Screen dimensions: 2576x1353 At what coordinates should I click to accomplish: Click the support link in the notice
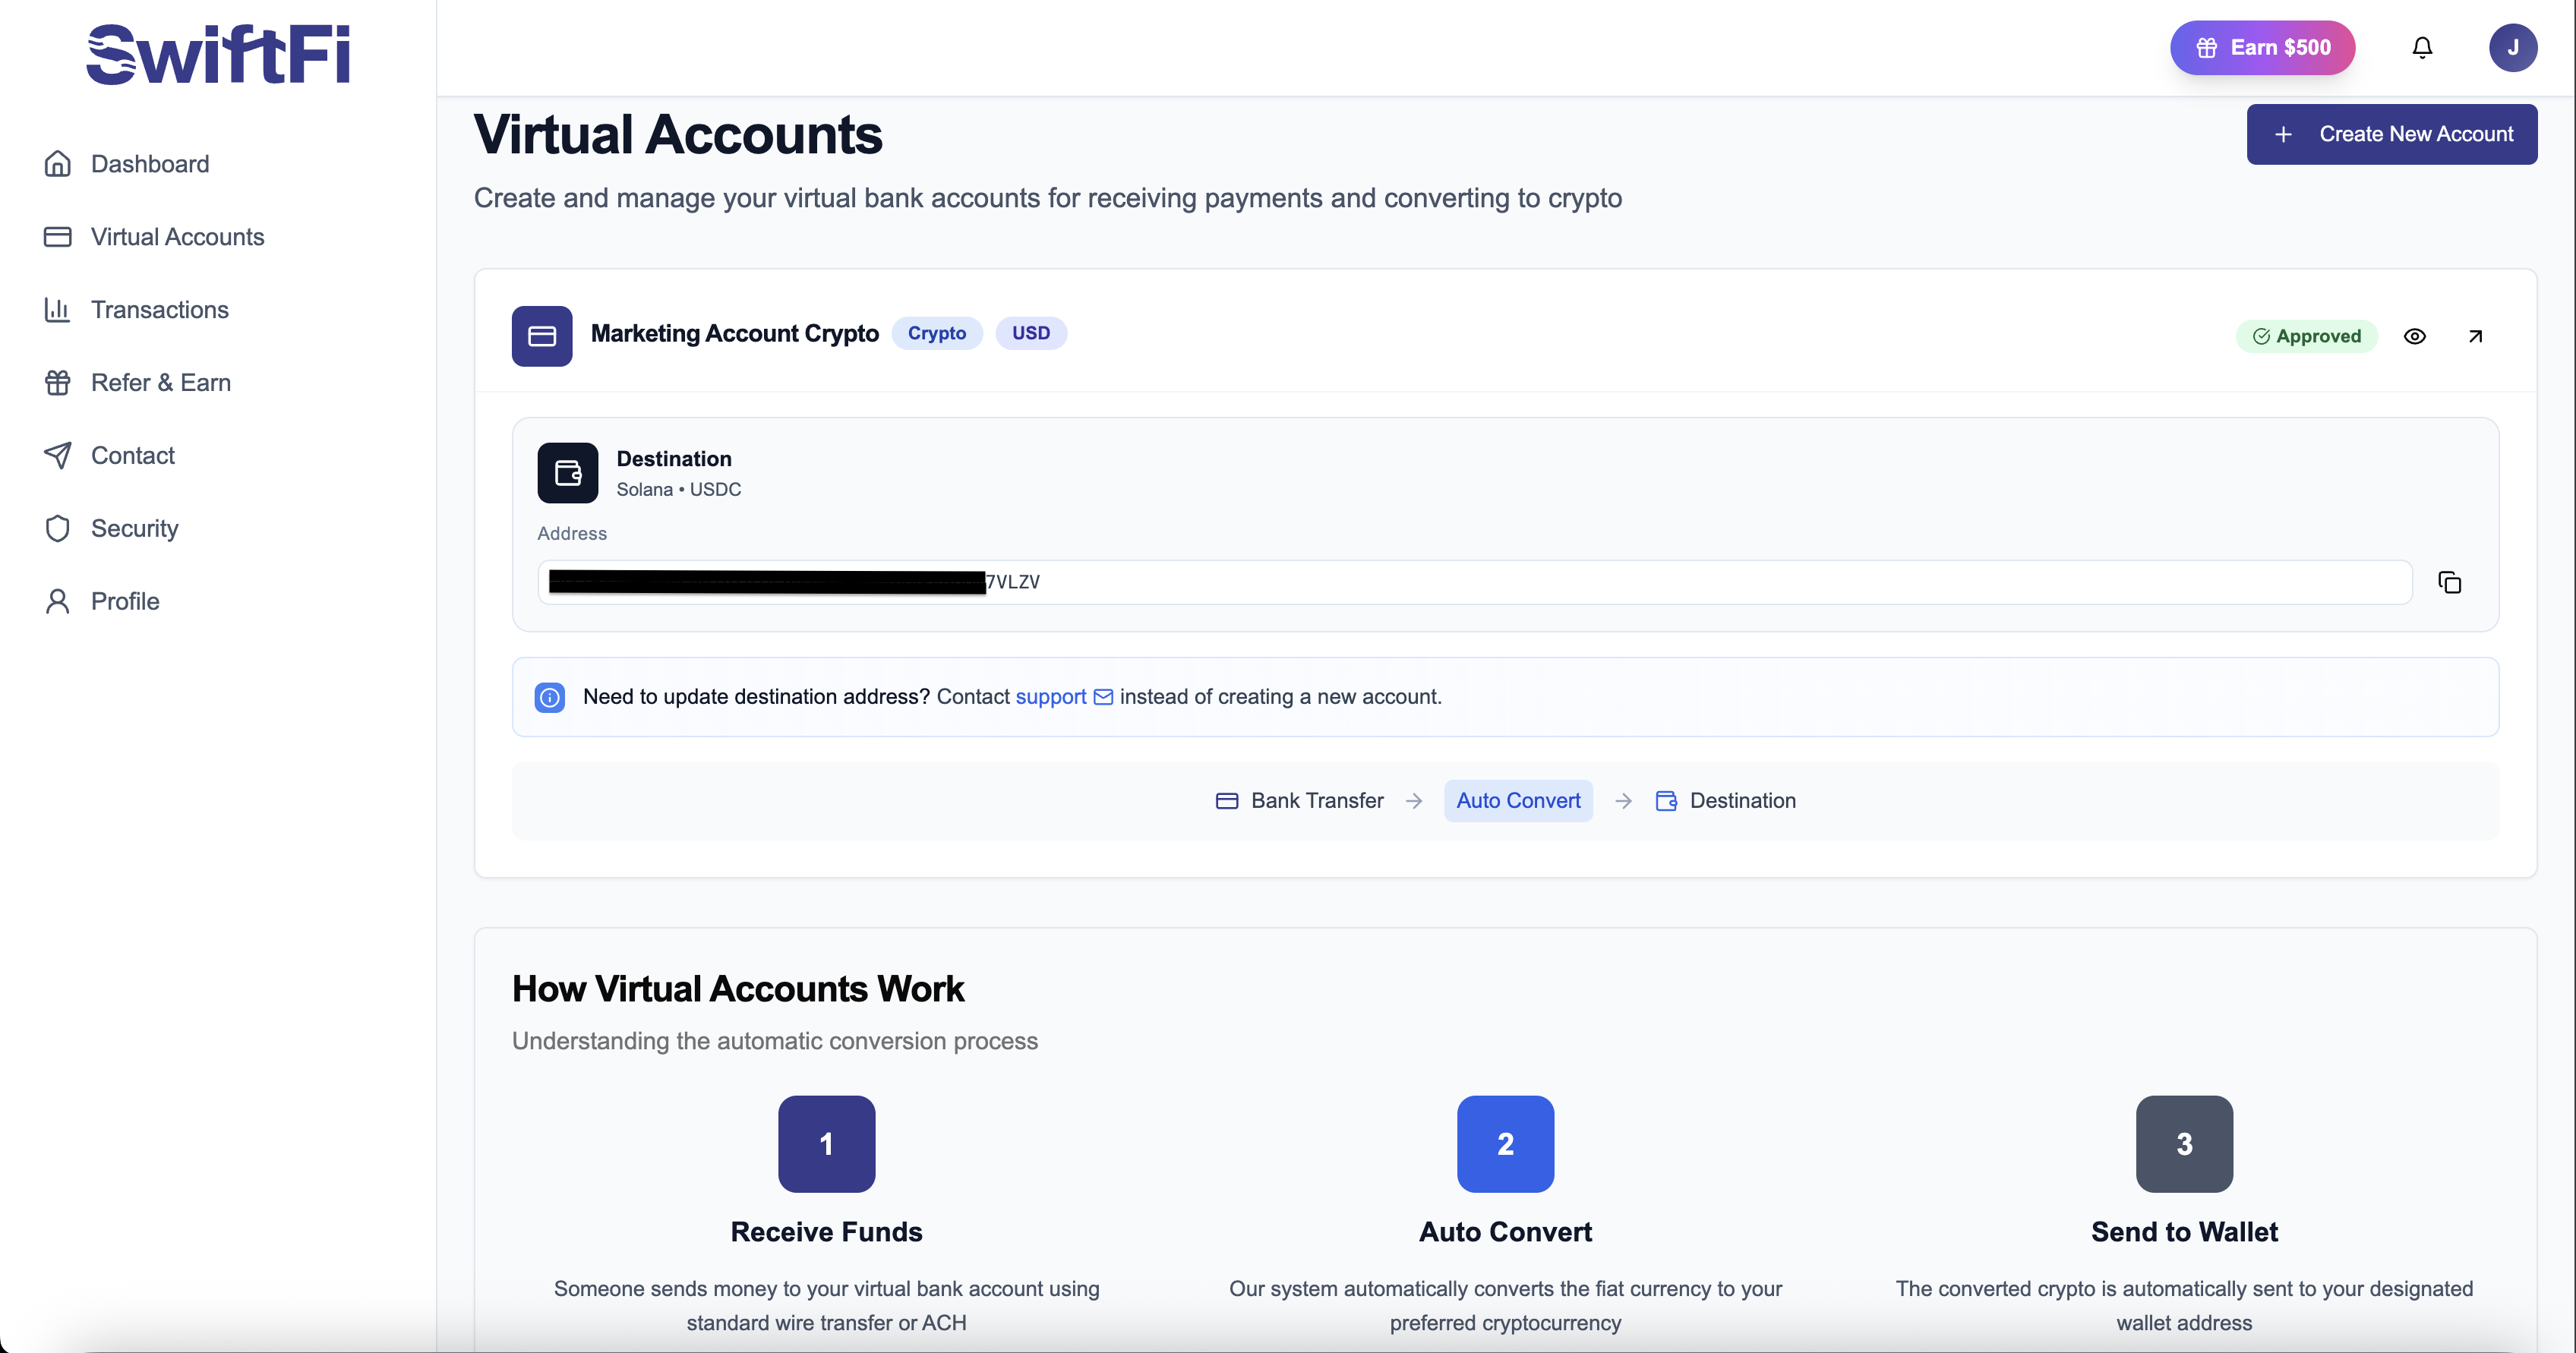tap(1050, 697)
